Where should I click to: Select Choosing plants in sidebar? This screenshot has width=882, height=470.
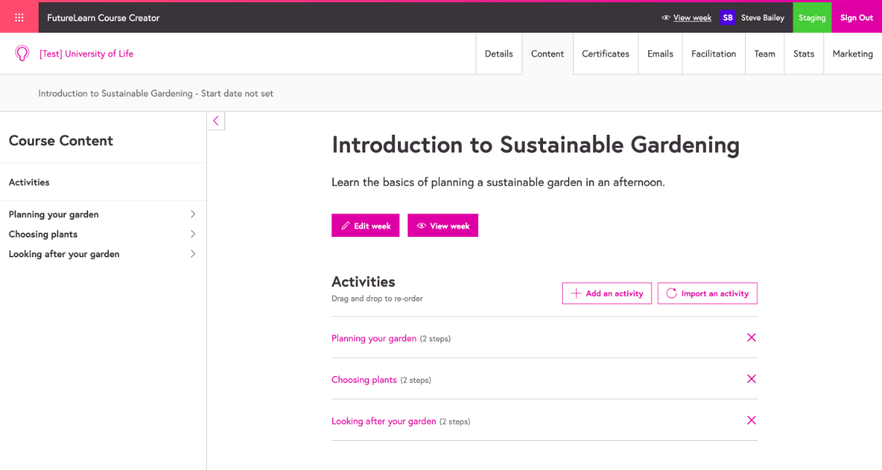[43, 234]
